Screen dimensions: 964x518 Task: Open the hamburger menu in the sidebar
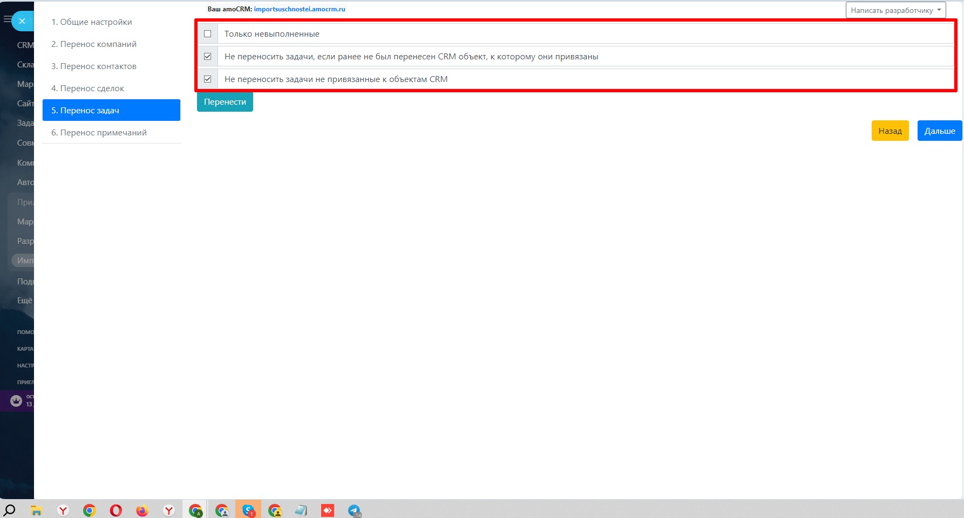(x=7, y=19)
